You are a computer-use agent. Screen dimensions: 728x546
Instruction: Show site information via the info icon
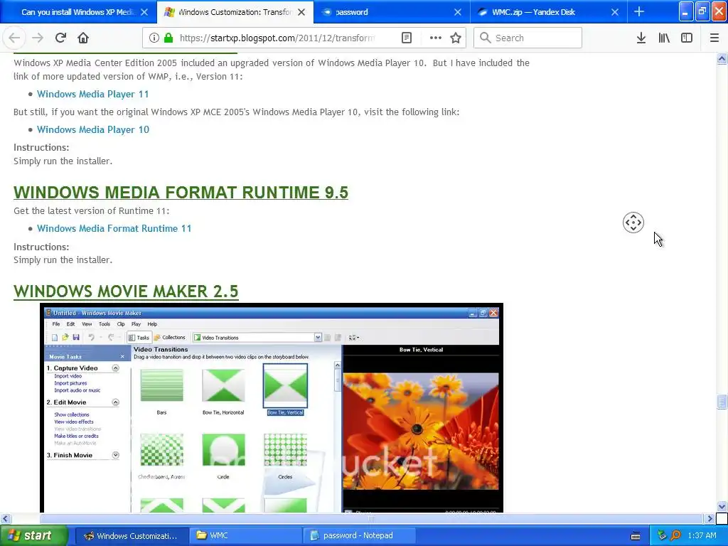(x=154, y=38)
